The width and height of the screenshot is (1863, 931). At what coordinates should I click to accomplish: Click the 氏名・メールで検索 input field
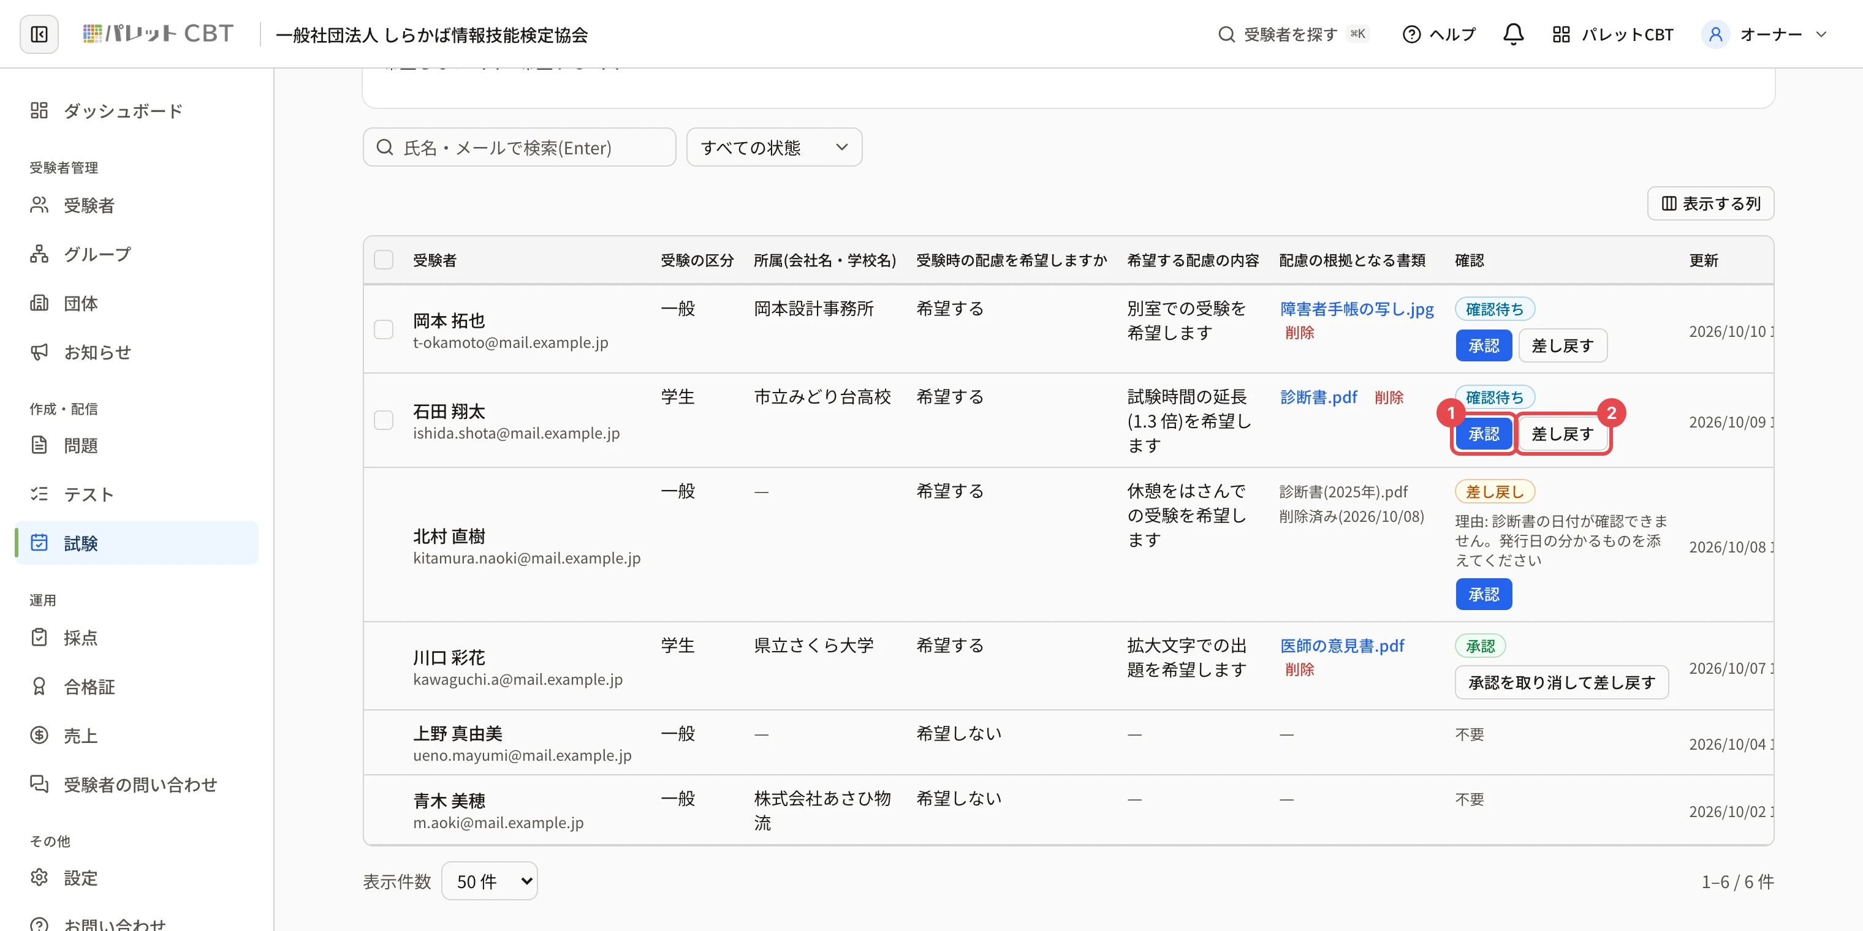point(519,148)
